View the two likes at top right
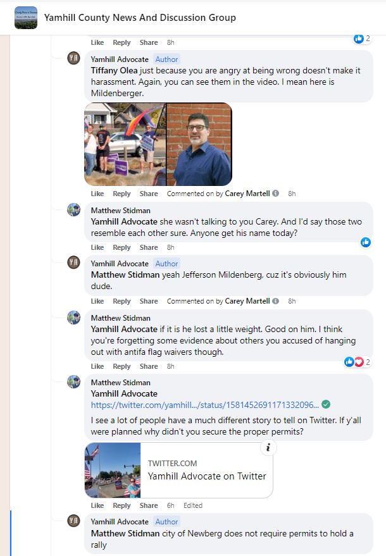 362,39
